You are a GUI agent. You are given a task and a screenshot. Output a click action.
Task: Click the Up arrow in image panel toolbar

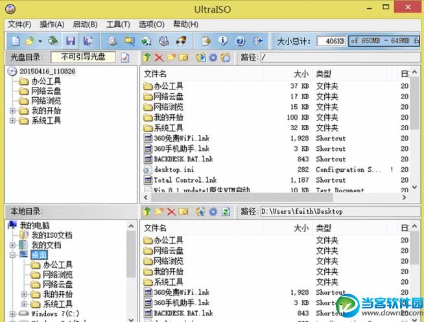click(147, 57)
